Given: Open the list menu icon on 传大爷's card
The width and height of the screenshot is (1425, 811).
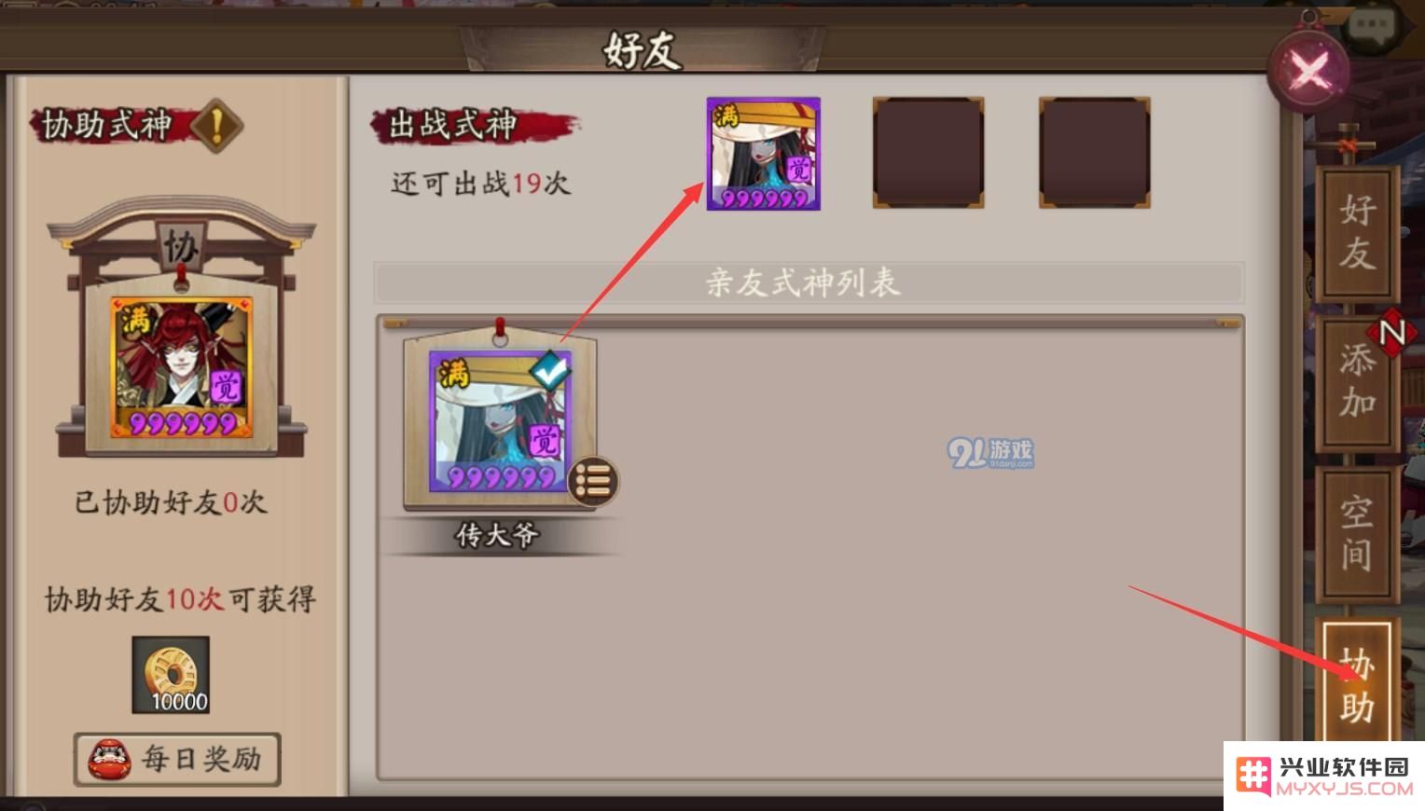Looking at the screenshot, I should (592, 481).
